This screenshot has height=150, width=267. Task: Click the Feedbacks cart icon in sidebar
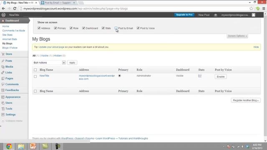pos(3,90)
